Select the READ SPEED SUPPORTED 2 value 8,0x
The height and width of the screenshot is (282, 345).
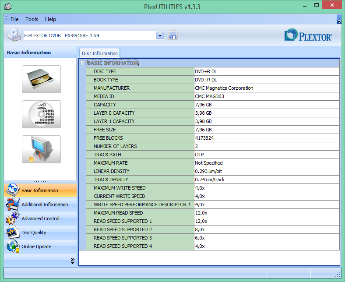tap(200, 229)
